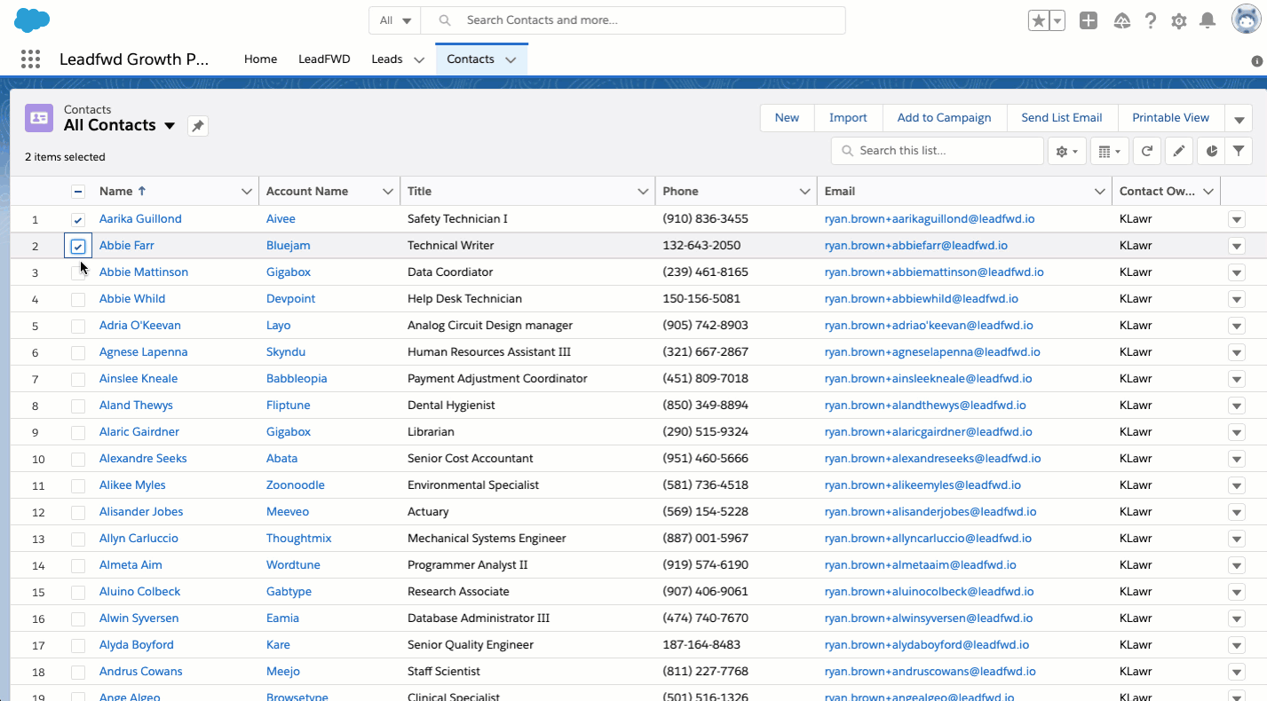Open the Notifications bell icon

(1208, 21)
